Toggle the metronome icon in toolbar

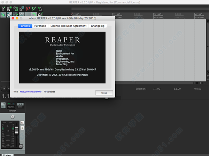coord(40,9)
